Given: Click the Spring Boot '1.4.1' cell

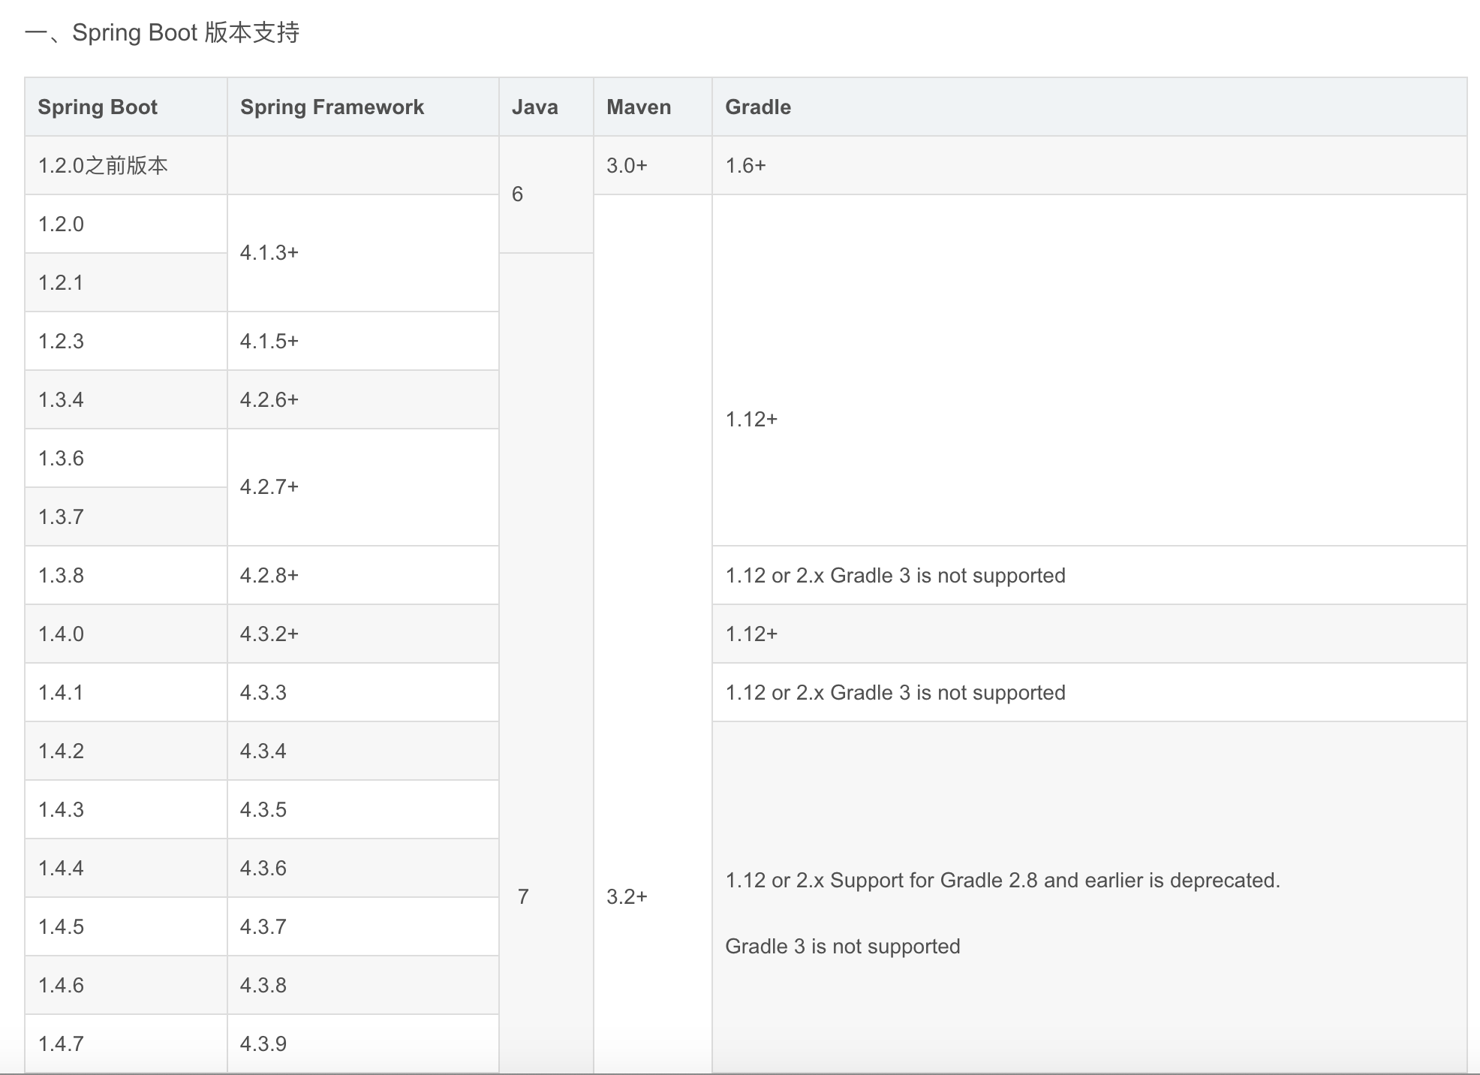Looking at the screenshot, I should pyautogui.click(x=126, y=692).
